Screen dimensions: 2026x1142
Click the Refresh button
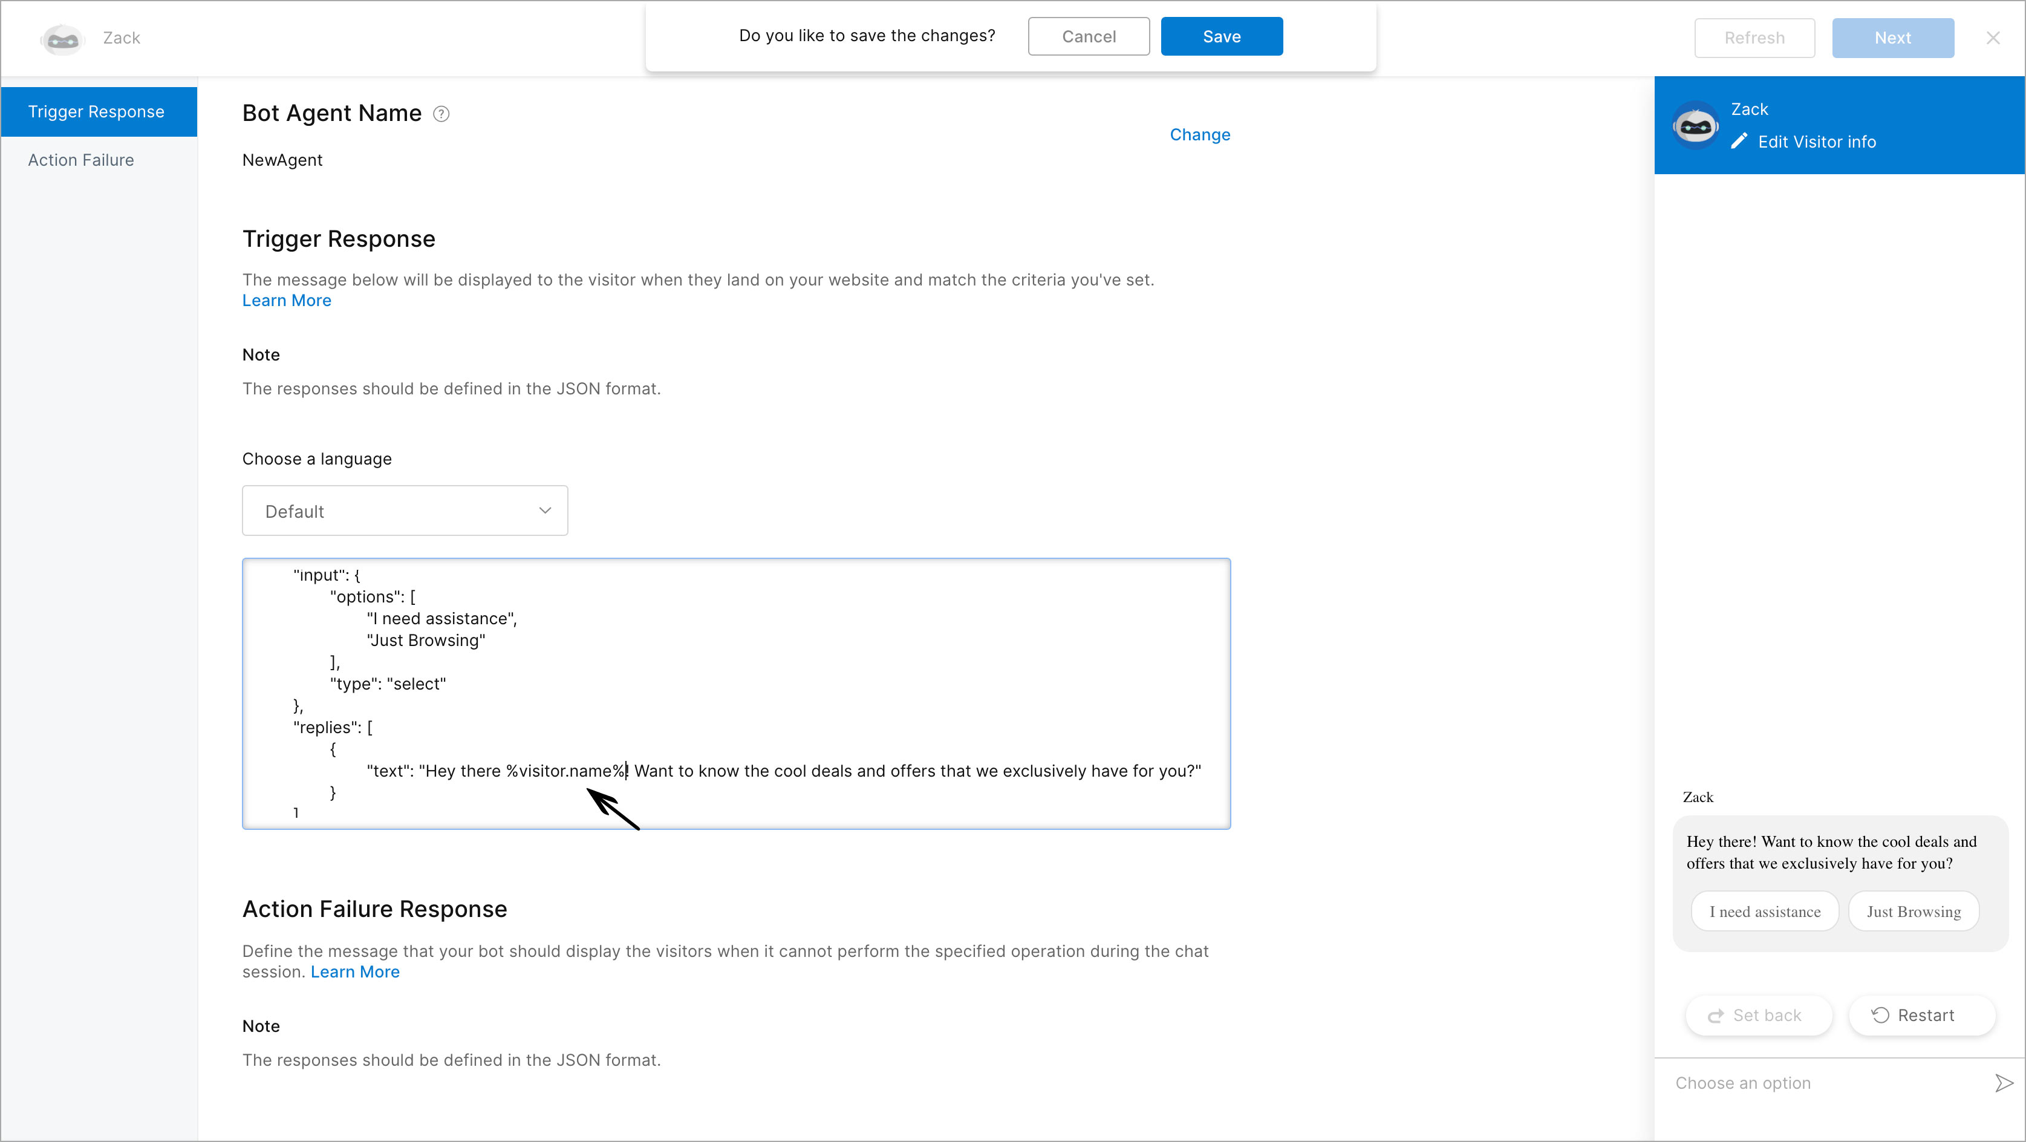pos(1754,37)
